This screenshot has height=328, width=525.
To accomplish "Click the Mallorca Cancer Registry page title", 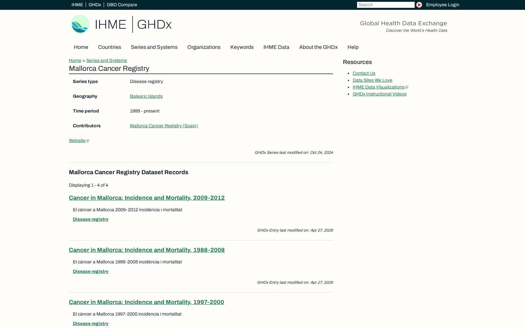I will click(x=109, y=69).
